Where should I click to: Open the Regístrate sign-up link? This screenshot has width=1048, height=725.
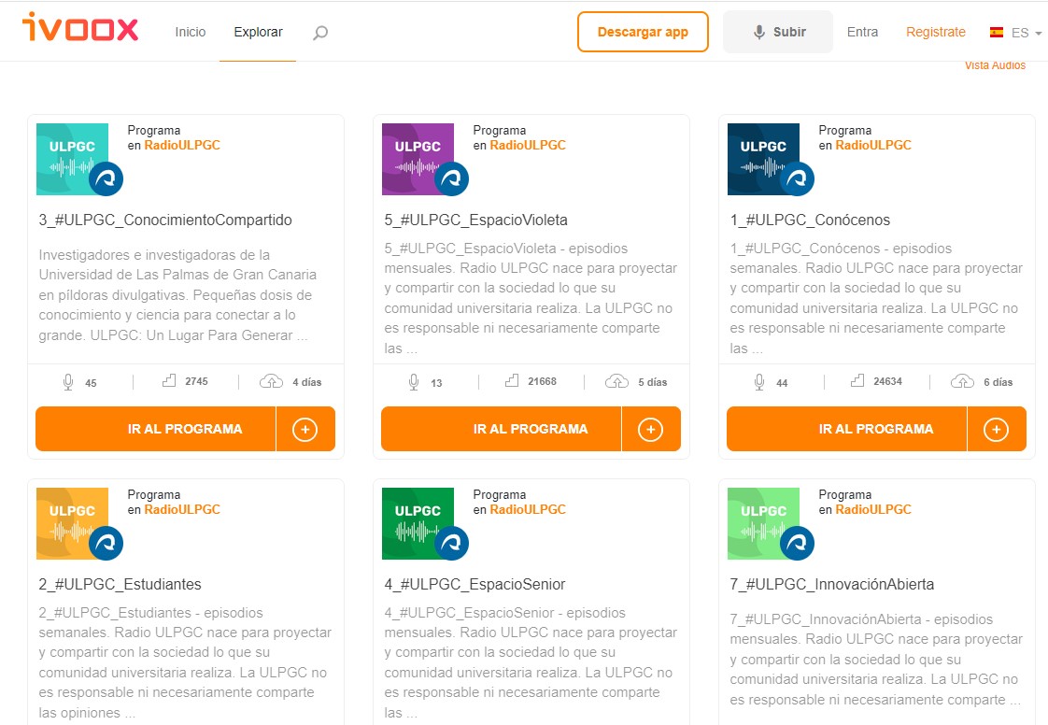[936, 32]
